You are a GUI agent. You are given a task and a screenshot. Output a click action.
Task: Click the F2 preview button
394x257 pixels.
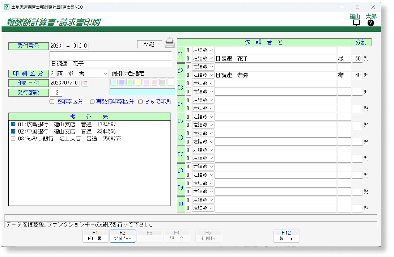pyautogui.click(x=123, y=236)
